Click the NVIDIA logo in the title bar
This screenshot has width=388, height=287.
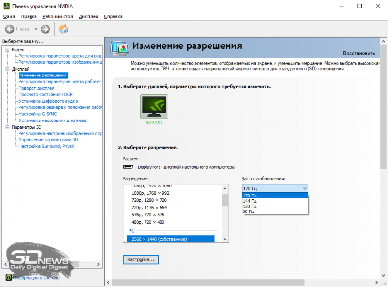coord(6,6)
